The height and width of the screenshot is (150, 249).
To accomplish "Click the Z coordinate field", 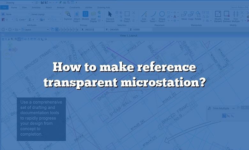I will pos(142,30).
